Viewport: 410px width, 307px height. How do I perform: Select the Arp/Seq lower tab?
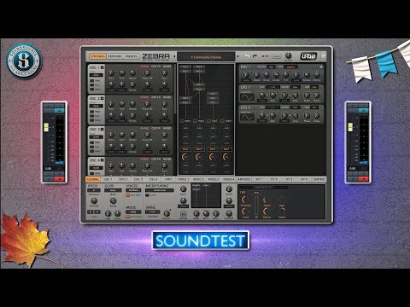pos(243,180)
